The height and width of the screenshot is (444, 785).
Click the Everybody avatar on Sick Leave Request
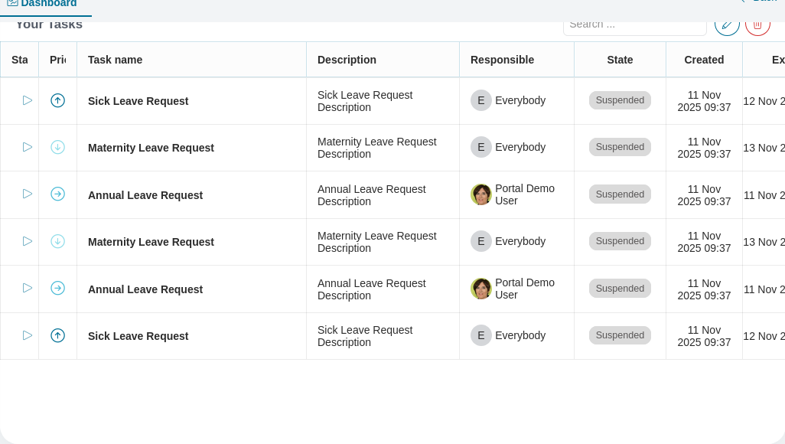coord(481,100)
